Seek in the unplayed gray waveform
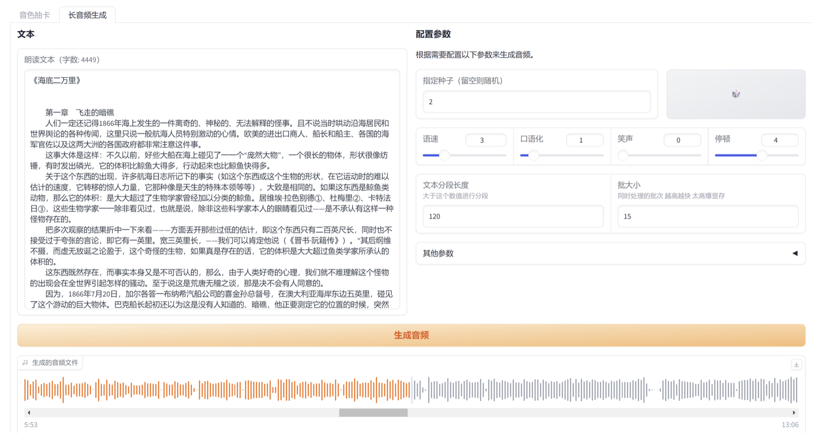The height and width of the screenshot is (444, 814). [605, 390]
